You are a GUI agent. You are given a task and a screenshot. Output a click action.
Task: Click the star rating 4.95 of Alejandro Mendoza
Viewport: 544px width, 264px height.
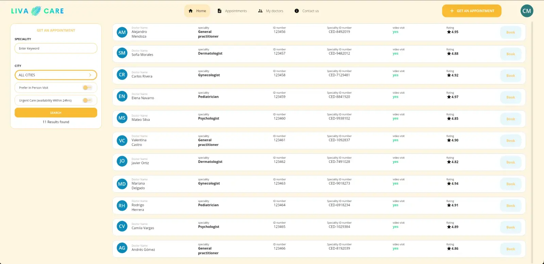453,32
